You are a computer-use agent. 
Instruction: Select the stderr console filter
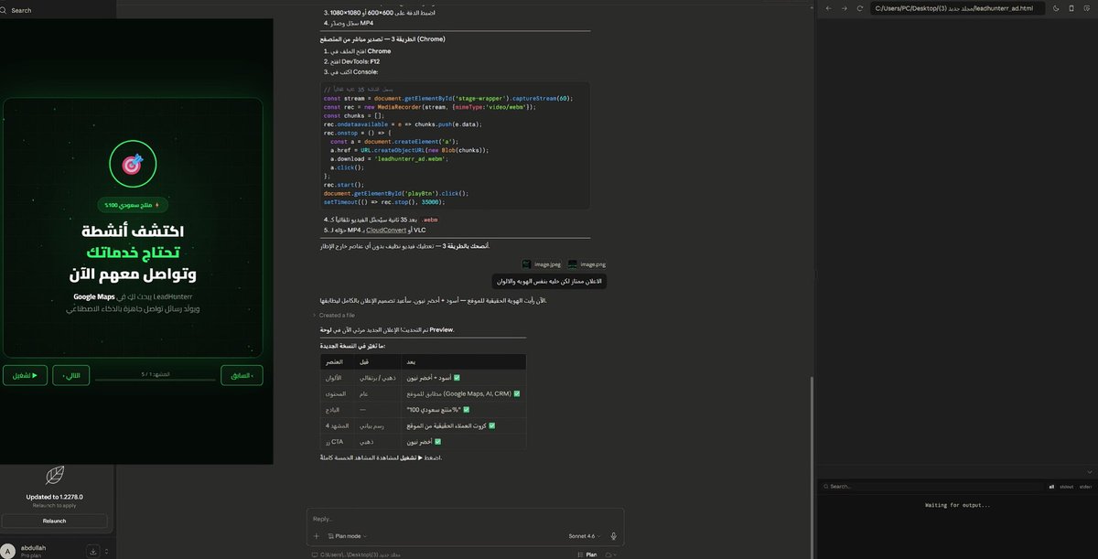pyautogui.click(x=1085, y=487)
